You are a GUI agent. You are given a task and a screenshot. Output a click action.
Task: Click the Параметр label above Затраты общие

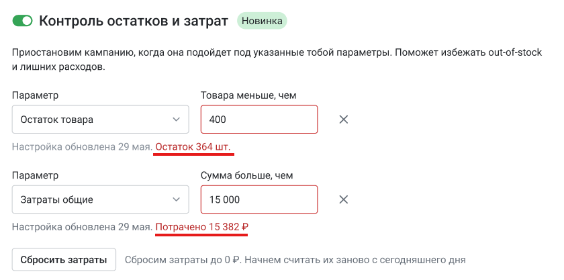[x=35, y=176]
